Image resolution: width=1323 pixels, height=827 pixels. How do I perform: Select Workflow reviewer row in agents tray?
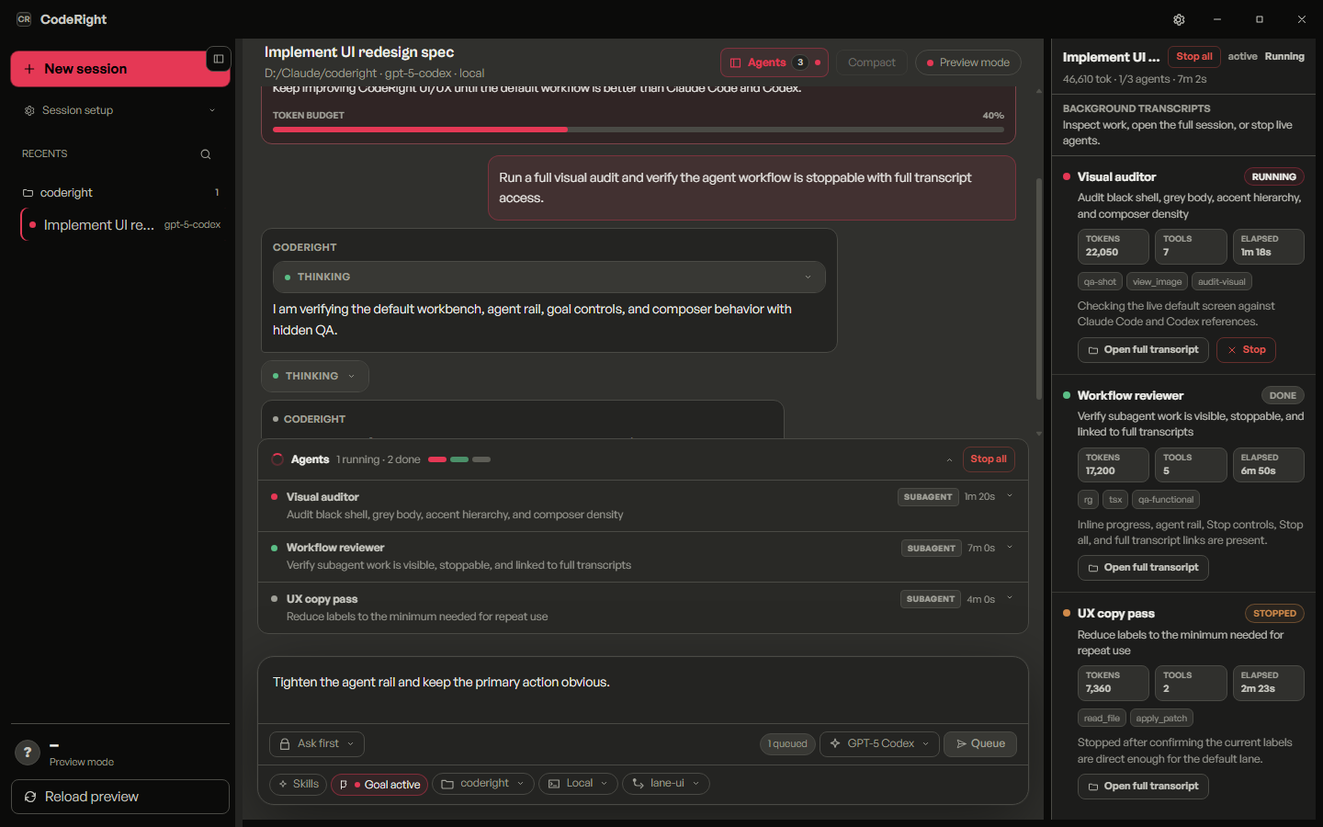pyautogui.click(x=643, y=556)
